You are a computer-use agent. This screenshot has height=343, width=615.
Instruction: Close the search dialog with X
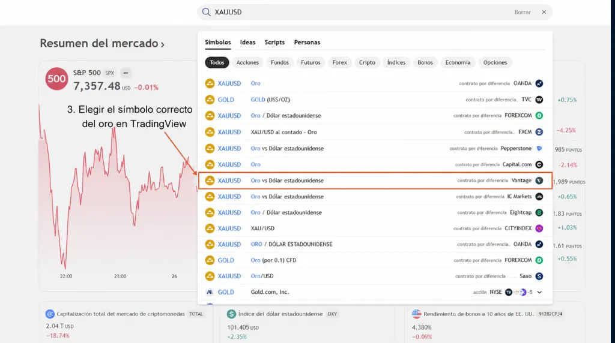pyautogui.click(x=544, y=12)
